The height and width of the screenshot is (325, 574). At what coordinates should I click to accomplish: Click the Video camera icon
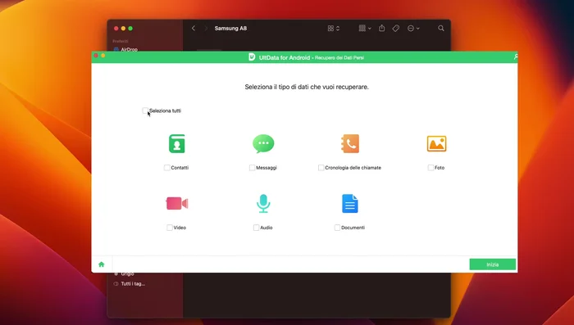[177, 203]
